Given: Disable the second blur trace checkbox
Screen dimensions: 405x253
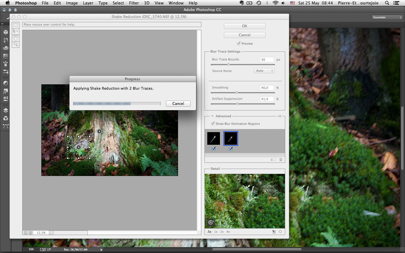Looking at the screenshot, I should [x=231, y=149].
